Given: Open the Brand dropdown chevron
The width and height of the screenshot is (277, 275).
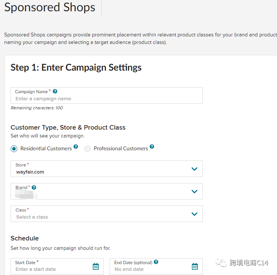Looking at the screenshot, I should 194,192.
